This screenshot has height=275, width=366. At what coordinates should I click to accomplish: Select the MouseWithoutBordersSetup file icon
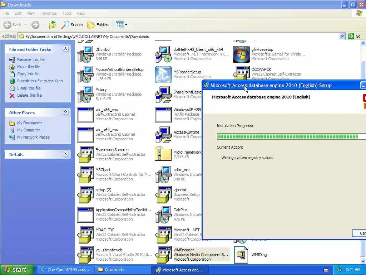coord(85,74)
